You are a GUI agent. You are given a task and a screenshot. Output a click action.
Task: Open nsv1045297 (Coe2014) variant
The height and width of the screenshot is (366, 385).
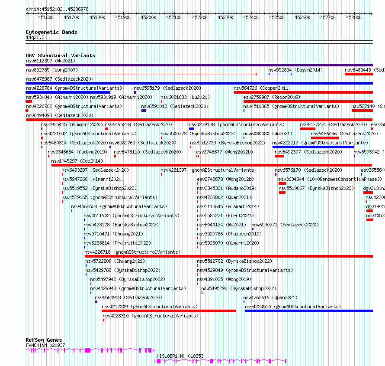point(77,161)
